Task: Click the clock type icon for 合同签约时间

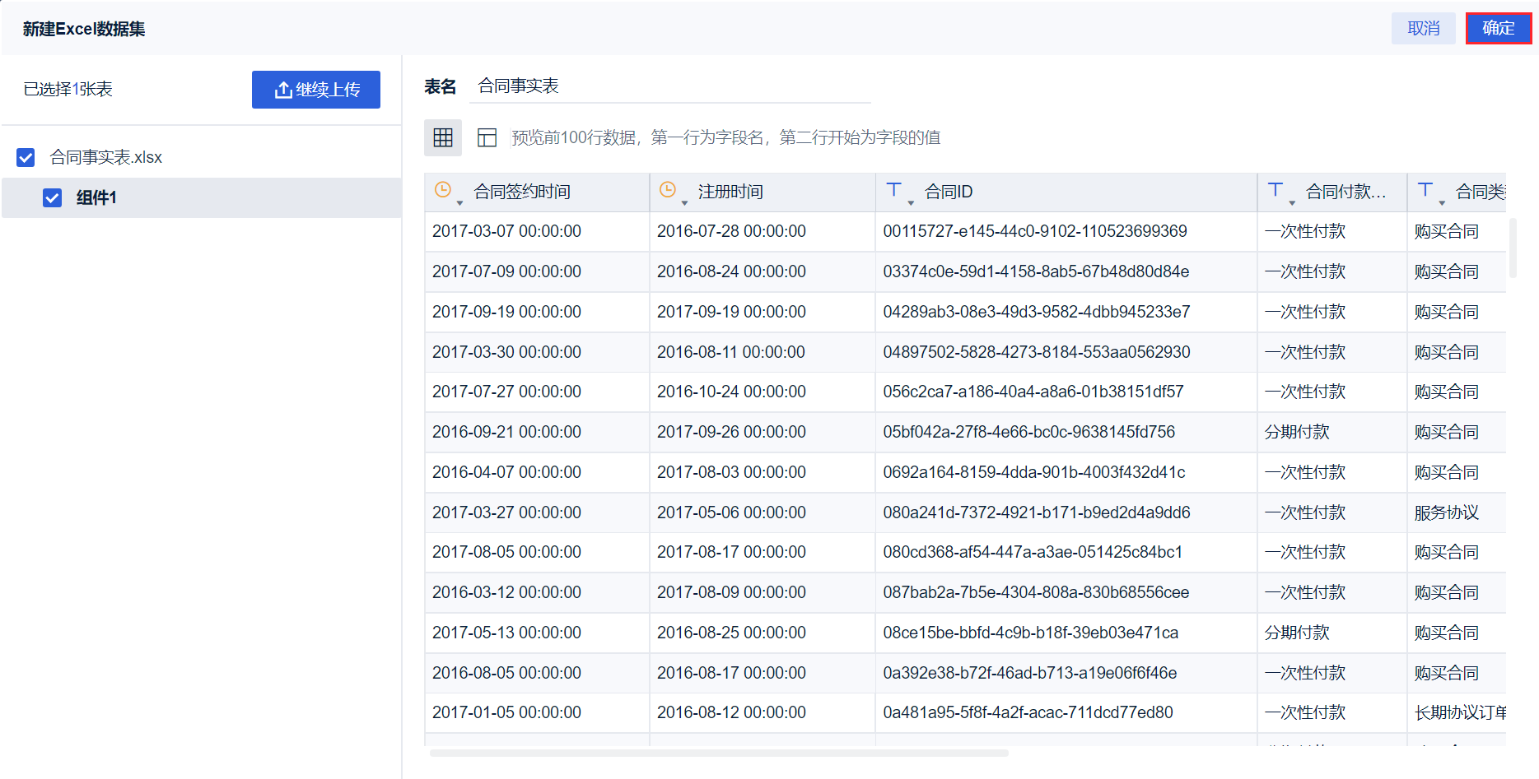Action: point(443,190)
